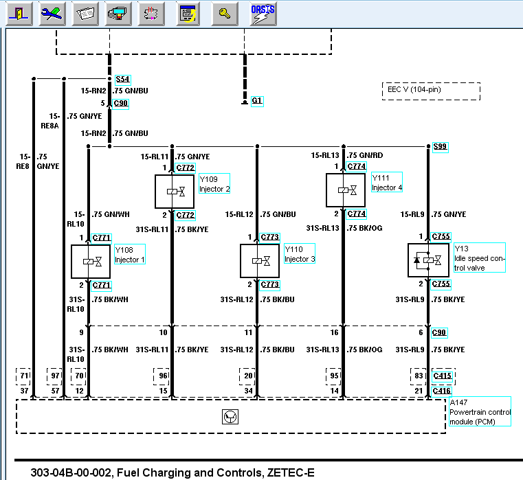The height and width of the screenshot is (480, 523).
Task: Open the C416 connector link
Action: (x=442, y=391)
